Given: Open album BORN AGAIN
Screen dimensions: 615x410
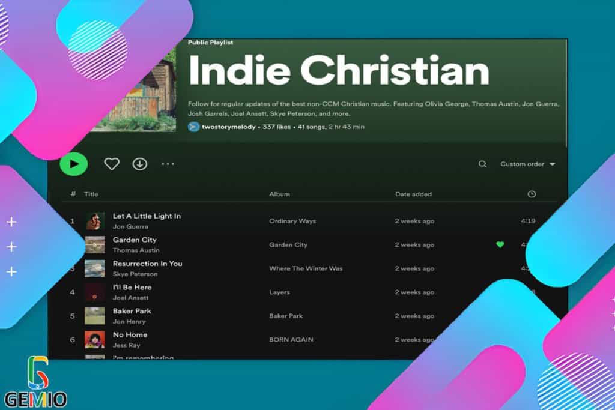Looking at the screenshot, I should click(291, 340).
